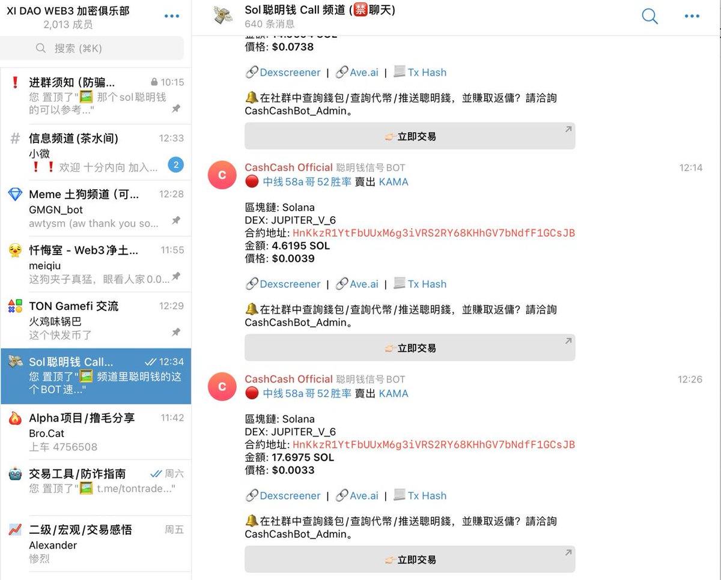The image size is (721, 580).
Task: Click the pin icon on 进群须知 row
Action: pos(176,109)
